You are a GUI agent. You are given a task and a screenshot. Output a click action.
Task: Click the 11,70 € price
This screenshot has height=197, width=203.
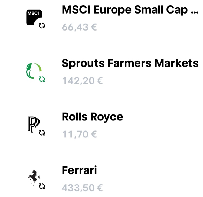79,134
